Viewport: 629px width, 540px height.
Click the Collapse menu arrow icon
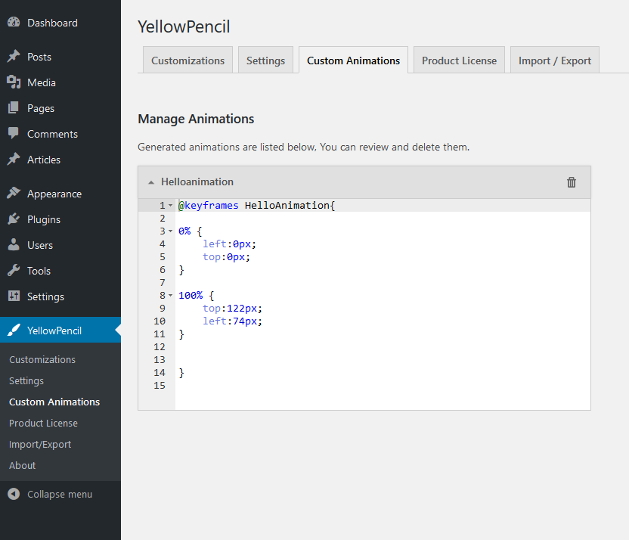14,494
